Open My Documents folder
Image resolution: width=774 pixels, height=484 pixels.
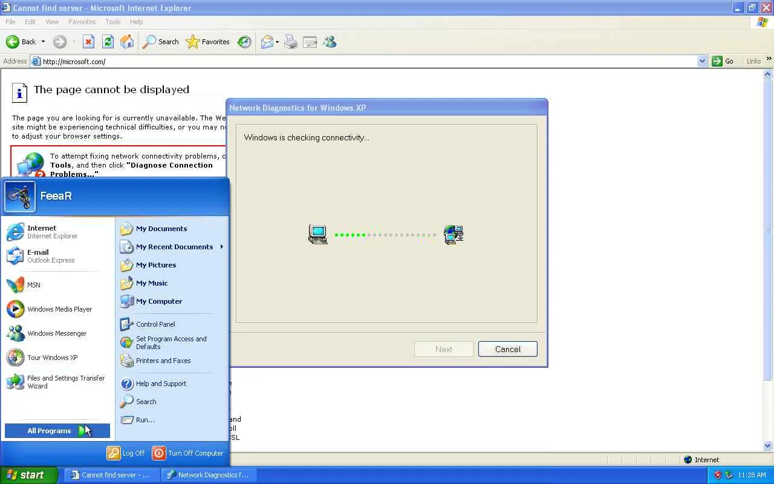[172, 229]
